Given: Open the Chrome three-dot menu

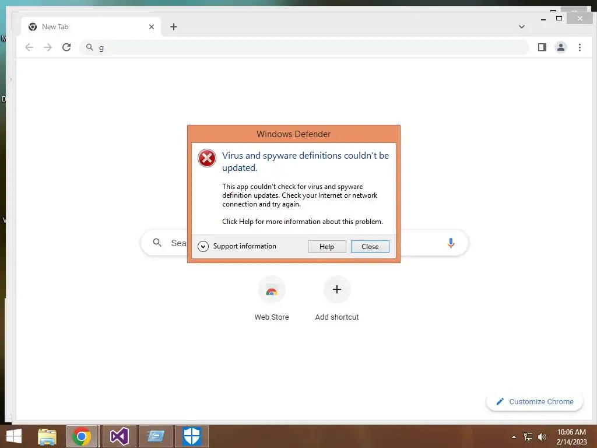Looking at the screenshot, I should tap(580, 47).
